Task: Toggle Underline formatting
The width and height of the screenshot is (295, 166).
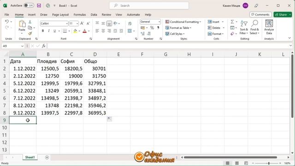Action: (x=54, y=31)
